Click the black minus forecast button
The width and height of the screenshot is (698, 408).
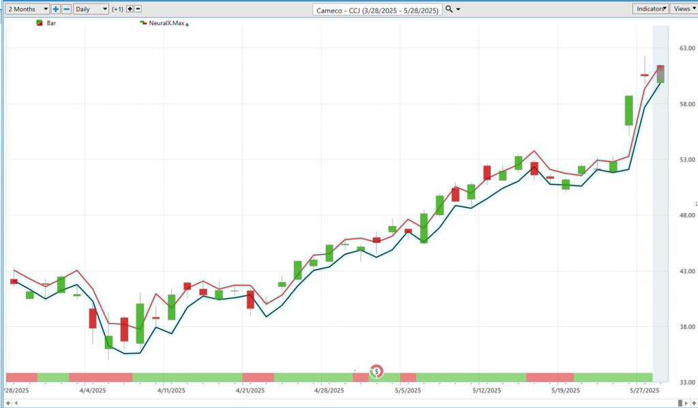tap(138, 9)
